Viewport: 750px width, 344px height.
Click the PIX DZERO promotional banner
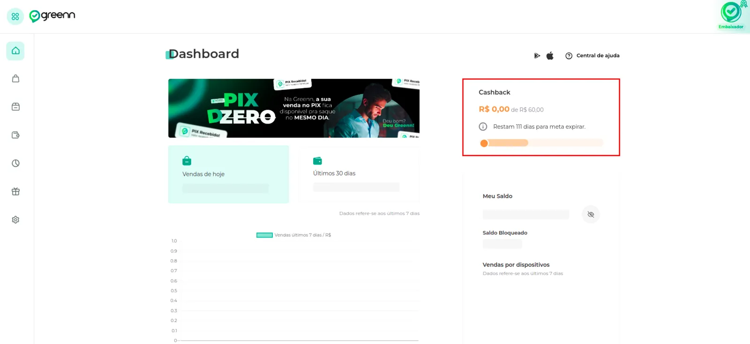click(x=294, y=108)
